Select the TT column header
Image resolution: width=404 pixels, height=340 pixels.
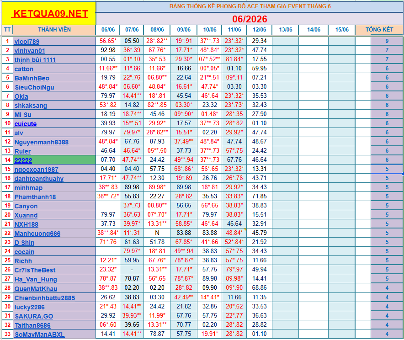(7, 30)
